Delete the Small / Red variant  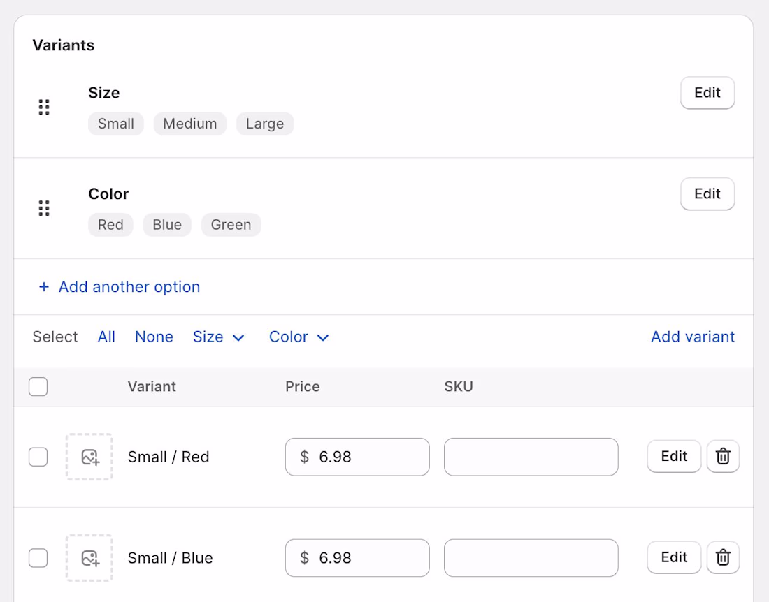[723, 456]
